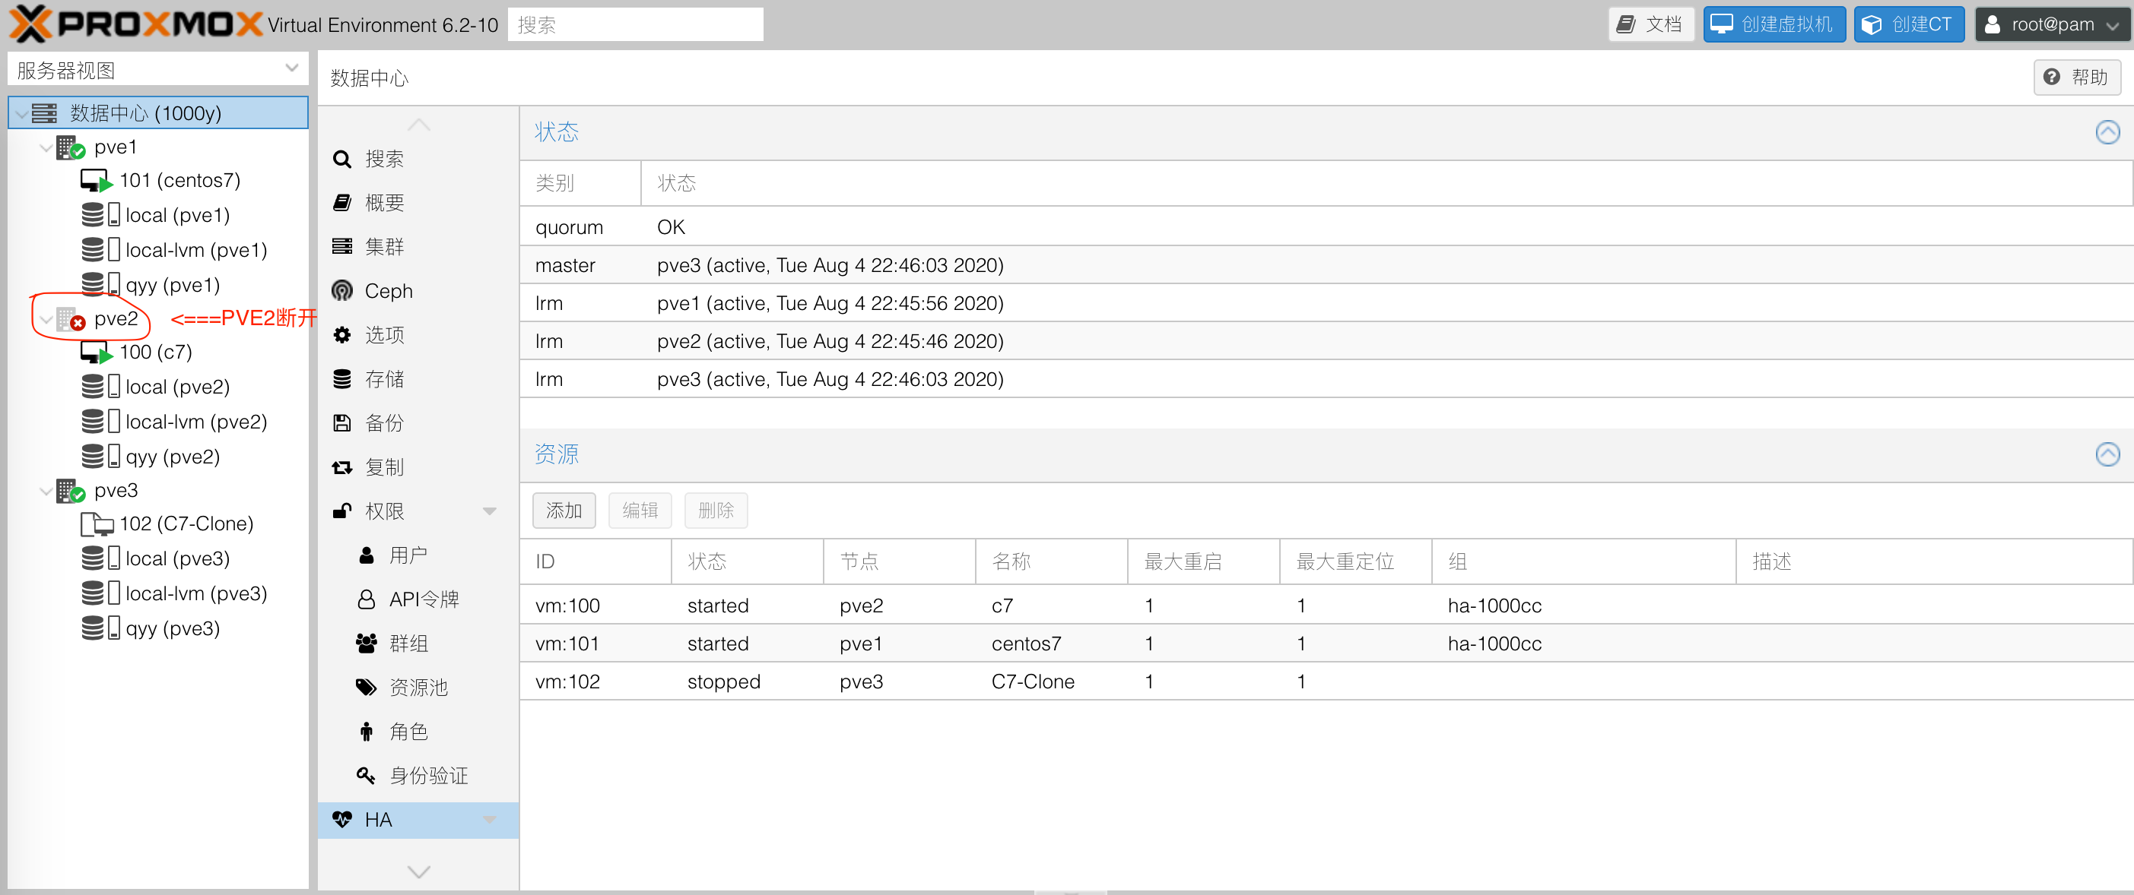Collapse the pve1 node tree
Screen dimensions: 2134x895
pos(46,148)
